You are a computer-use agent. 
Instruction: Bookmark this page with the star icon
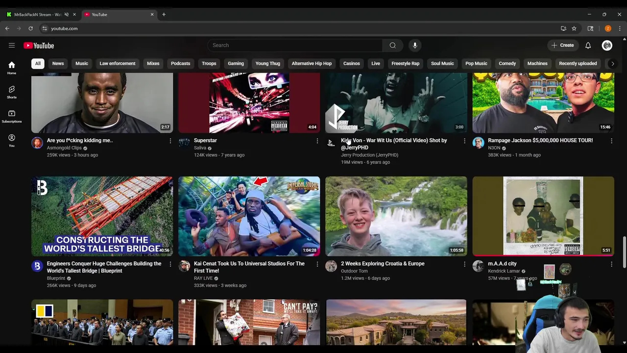point(574,28)
